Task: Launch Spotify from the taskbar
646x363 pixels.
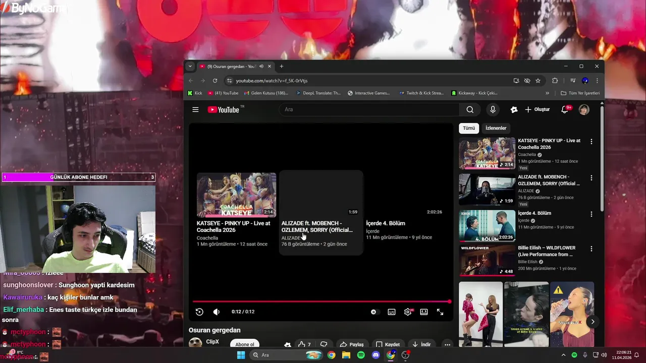Action: pos(361,355)
